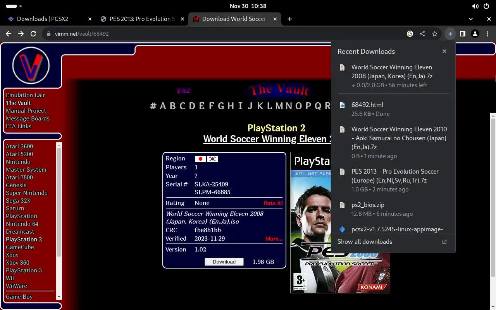The image size is (496, 310).
Task: Open the FFA Links link
Action: pos(19,126)
